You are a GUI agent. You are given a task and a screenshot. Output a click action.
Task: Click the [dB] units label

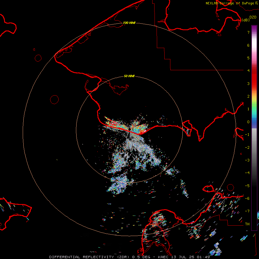click(246, 20)
